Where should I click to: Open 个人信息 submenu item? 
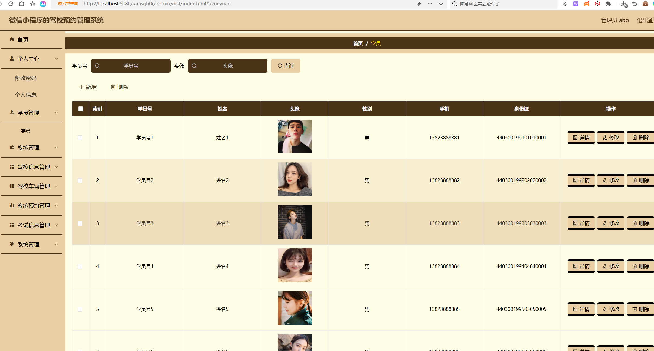(x=26, y=95)
